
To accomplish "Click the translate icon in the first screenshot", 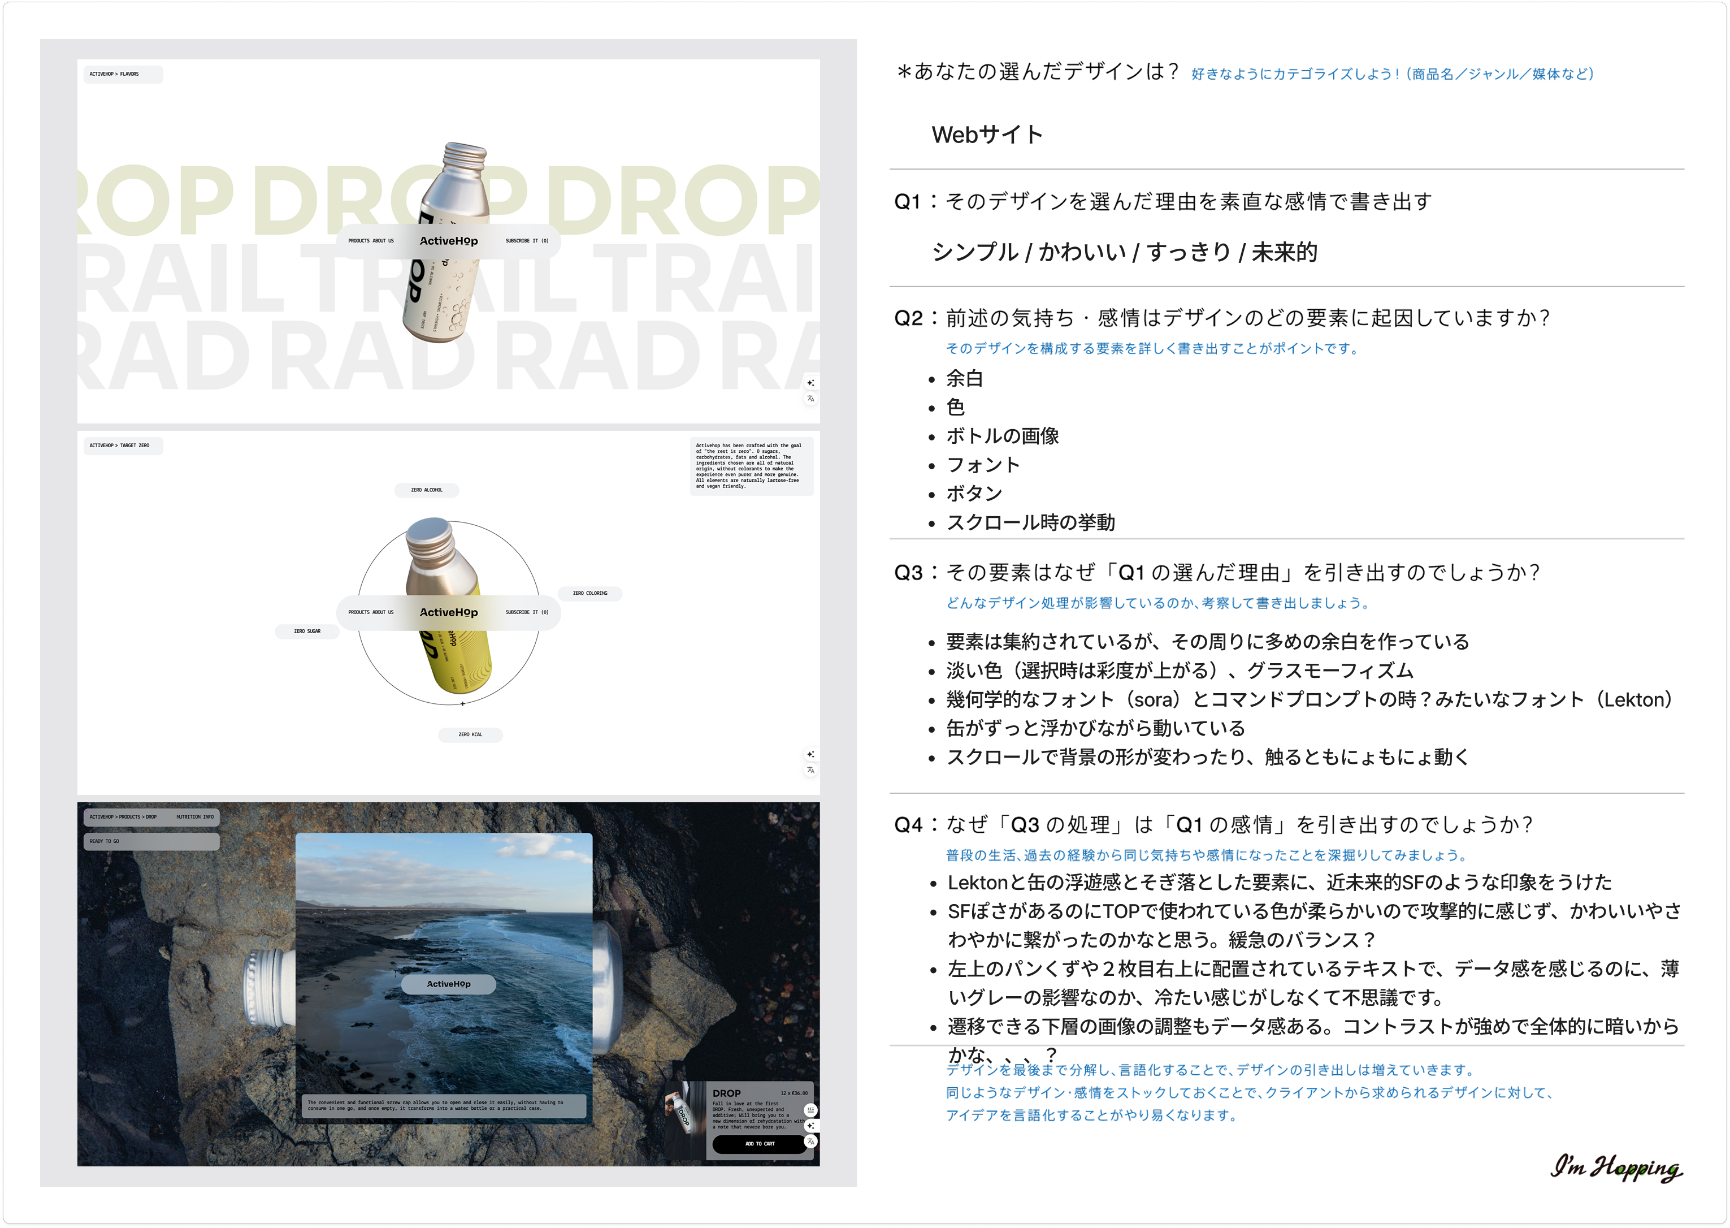I will (810, 399).
